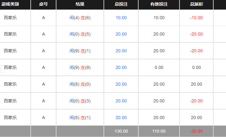Open 20.00 bet link for 闲(8) 庄(0) row
226x137 pixels.
click(x=121, y=84)
